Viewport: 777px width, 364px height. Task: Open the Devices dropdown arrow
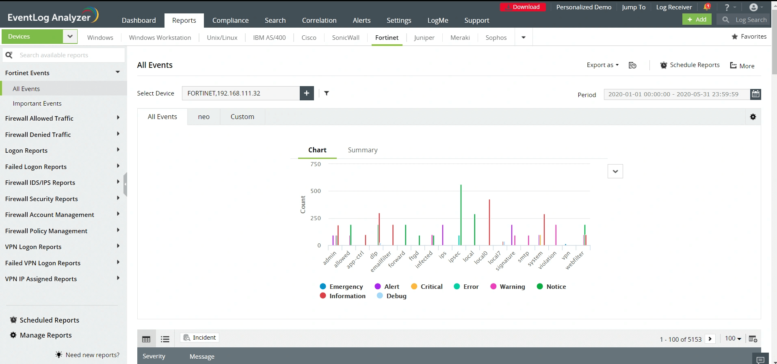[70, 37]
